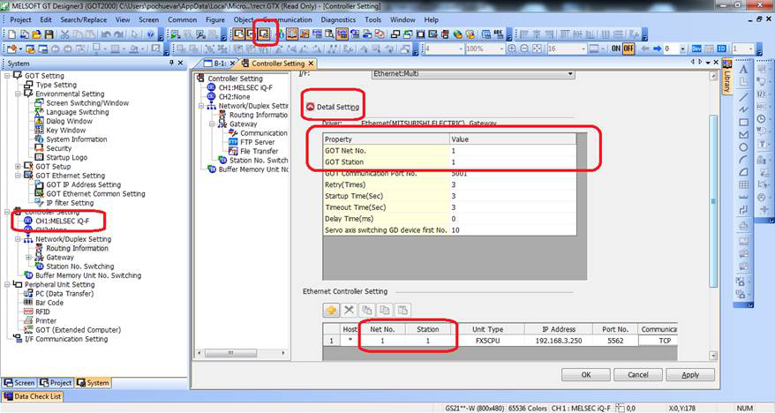Click the Delete (X) icon above Ethernet table
Viewport: 775px width, 413px height.
pos(349,311)
